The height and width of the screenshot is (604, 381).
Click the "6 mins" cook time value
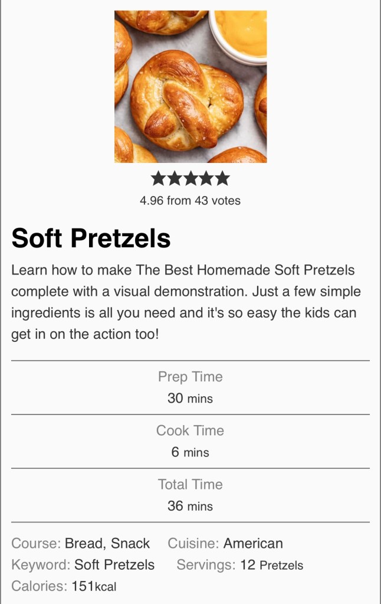click(x=190, y=452)
